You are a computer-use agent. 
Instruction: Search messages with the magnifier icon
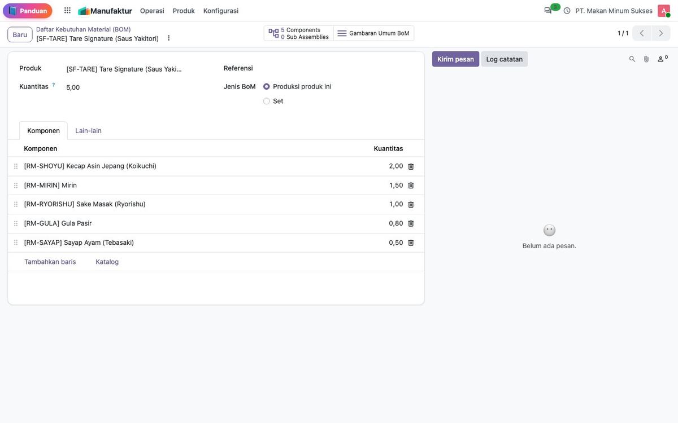[632, 59]
